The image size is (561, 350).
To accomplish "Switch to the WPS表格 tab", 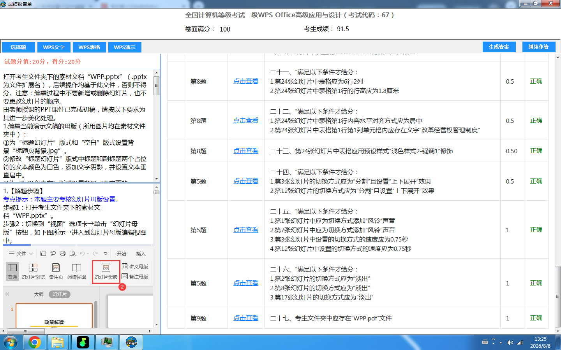I will (x=89, y=47).
